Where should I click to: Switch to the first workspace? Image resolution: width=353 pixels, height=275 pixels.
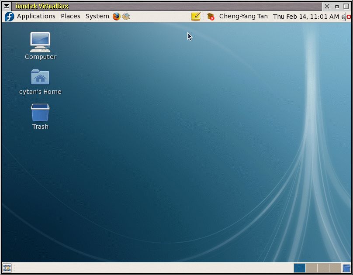[x=299, y=268]
